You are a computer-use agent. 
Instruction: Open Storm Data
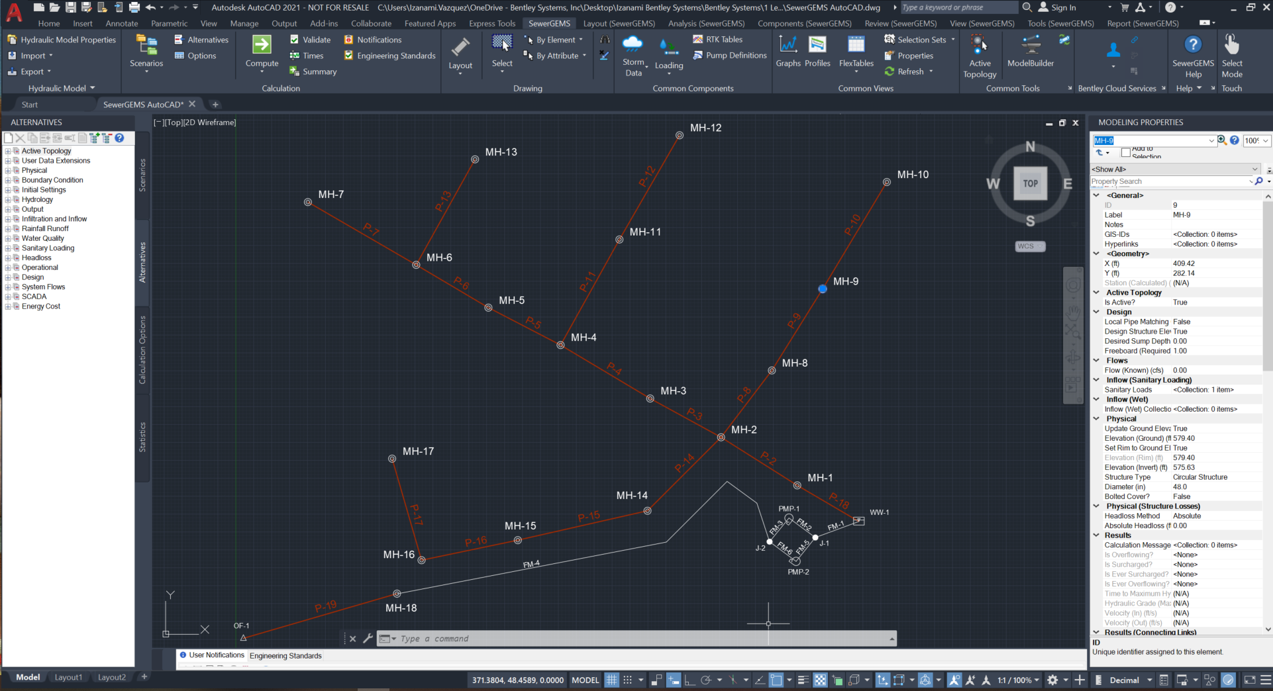pyautogui.click(x=633, y=56)
